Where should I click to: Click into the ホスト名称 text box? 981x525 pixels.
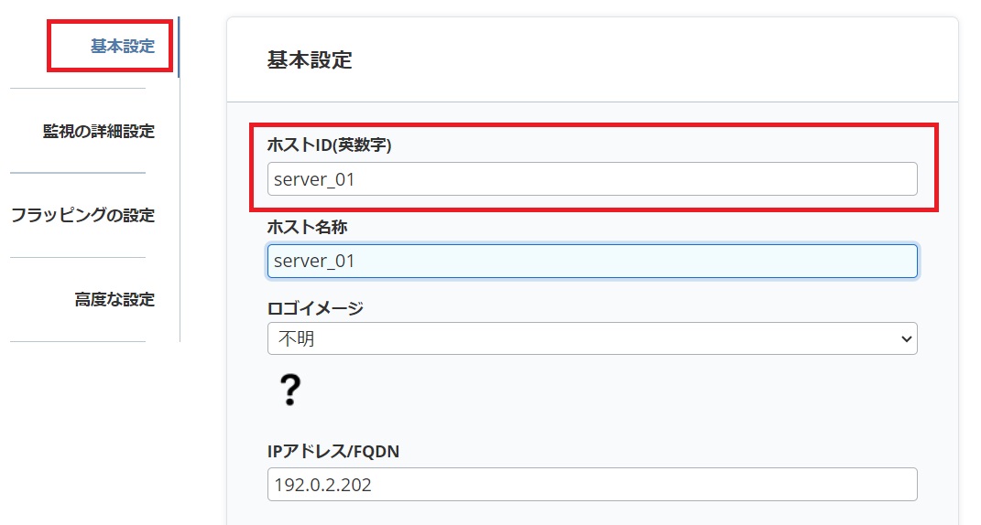click(x=592, y=261)
